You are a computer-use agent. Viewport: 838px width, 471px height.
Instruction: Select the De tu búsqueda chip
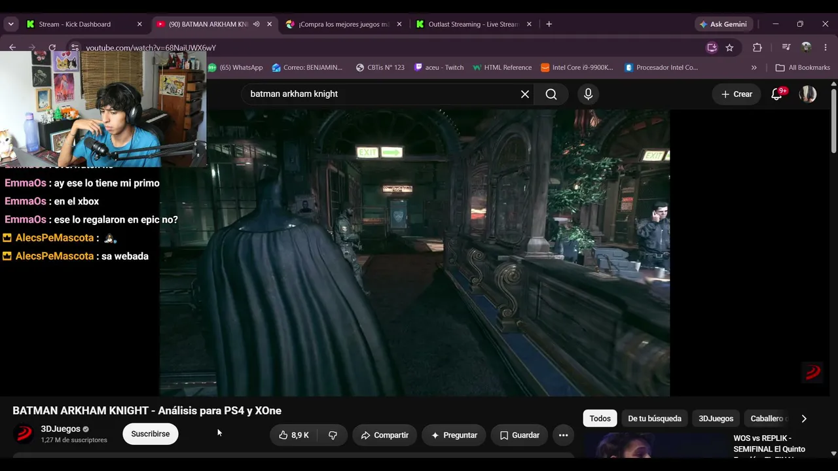point(655,419)
